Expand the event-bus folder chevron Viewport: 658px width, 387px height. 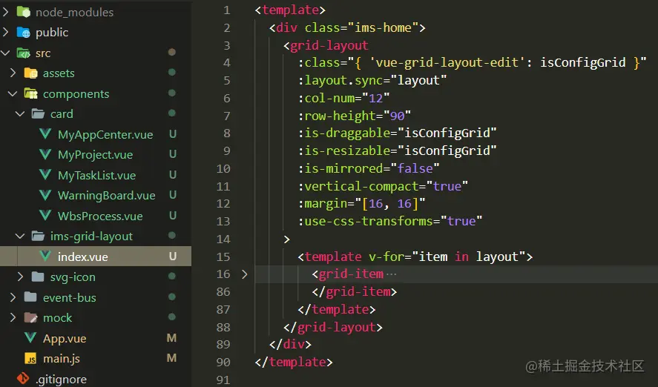tap(13, 297)
